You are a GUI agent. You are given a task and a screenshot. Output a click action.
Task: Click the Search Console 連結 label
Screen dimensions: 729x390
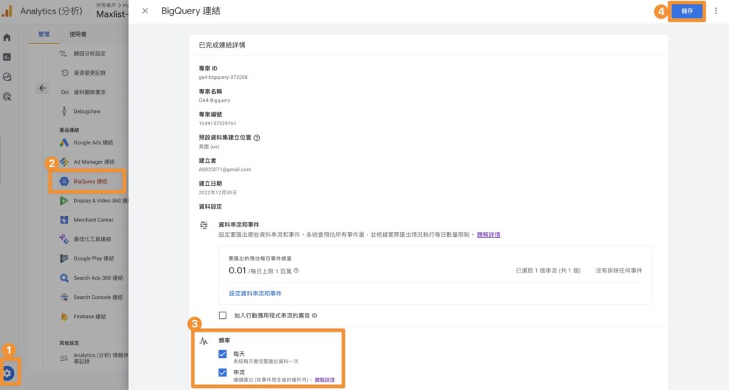98,297
